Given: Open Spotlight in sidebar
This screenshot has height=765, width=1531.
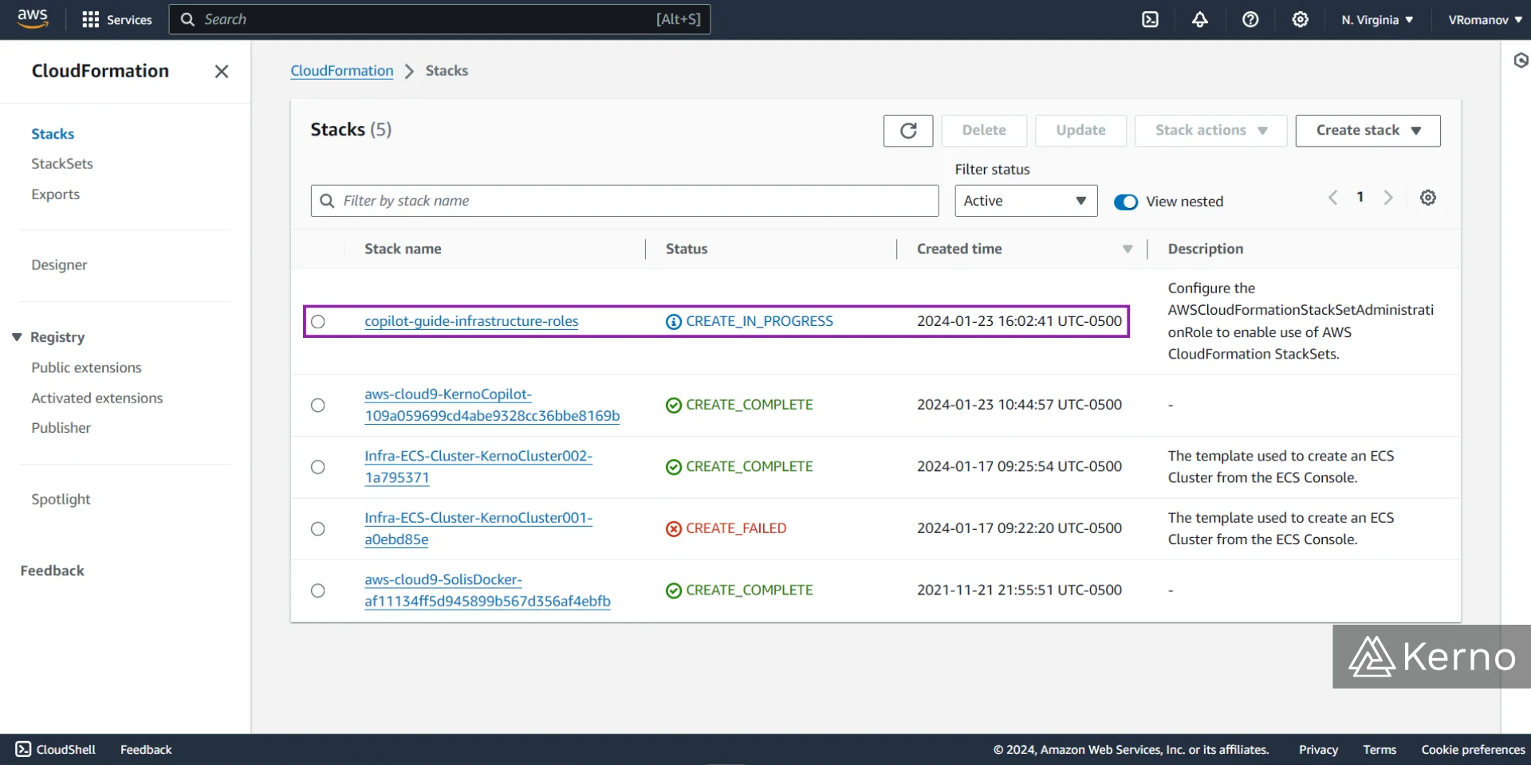Looking at the screenshot, I should [61, 500].
